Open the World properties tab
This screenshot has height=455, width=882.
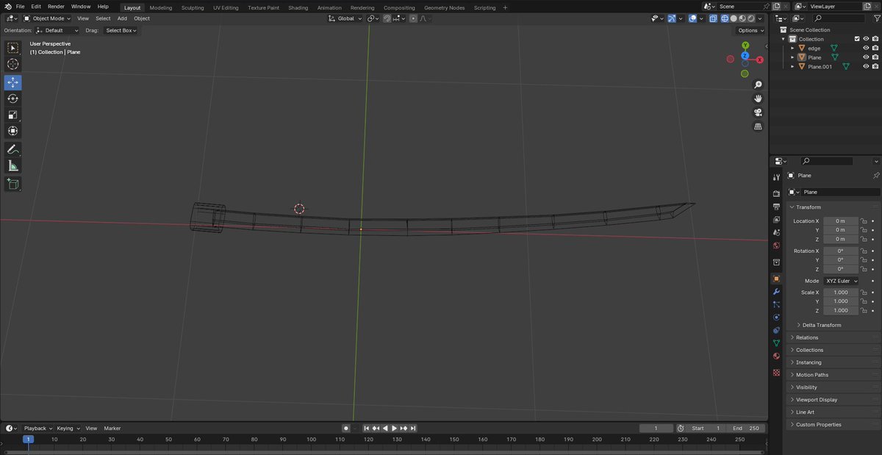pos(776,246)
